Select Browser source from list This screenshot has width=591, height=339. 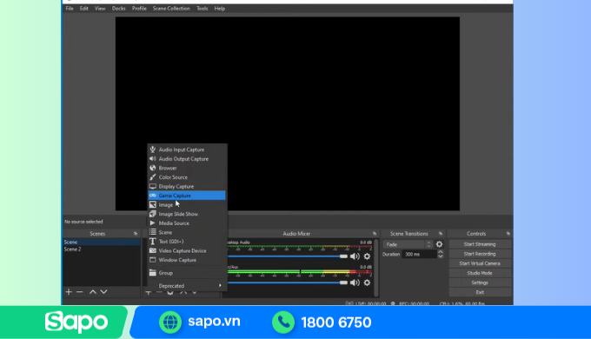187,168
